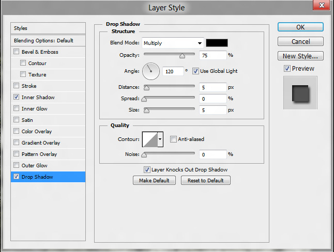This screenshot has width=334, height=252.
Task: Tick the Pattern Overlay checkbox
Action: tap(16, 154)
